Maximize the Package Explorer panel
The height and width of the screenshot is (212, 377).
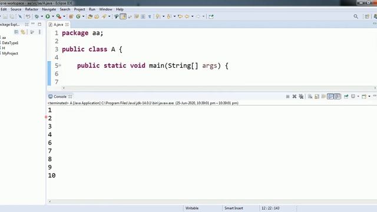click(39, 24)
